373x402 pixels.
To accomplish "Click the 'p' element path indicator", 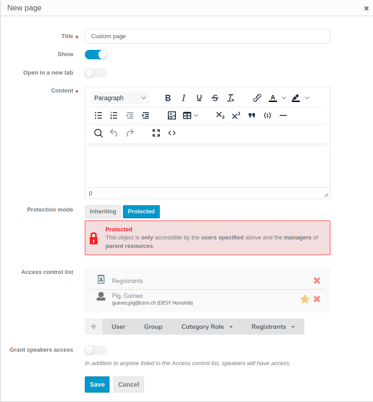I will (x=90, y=193).
